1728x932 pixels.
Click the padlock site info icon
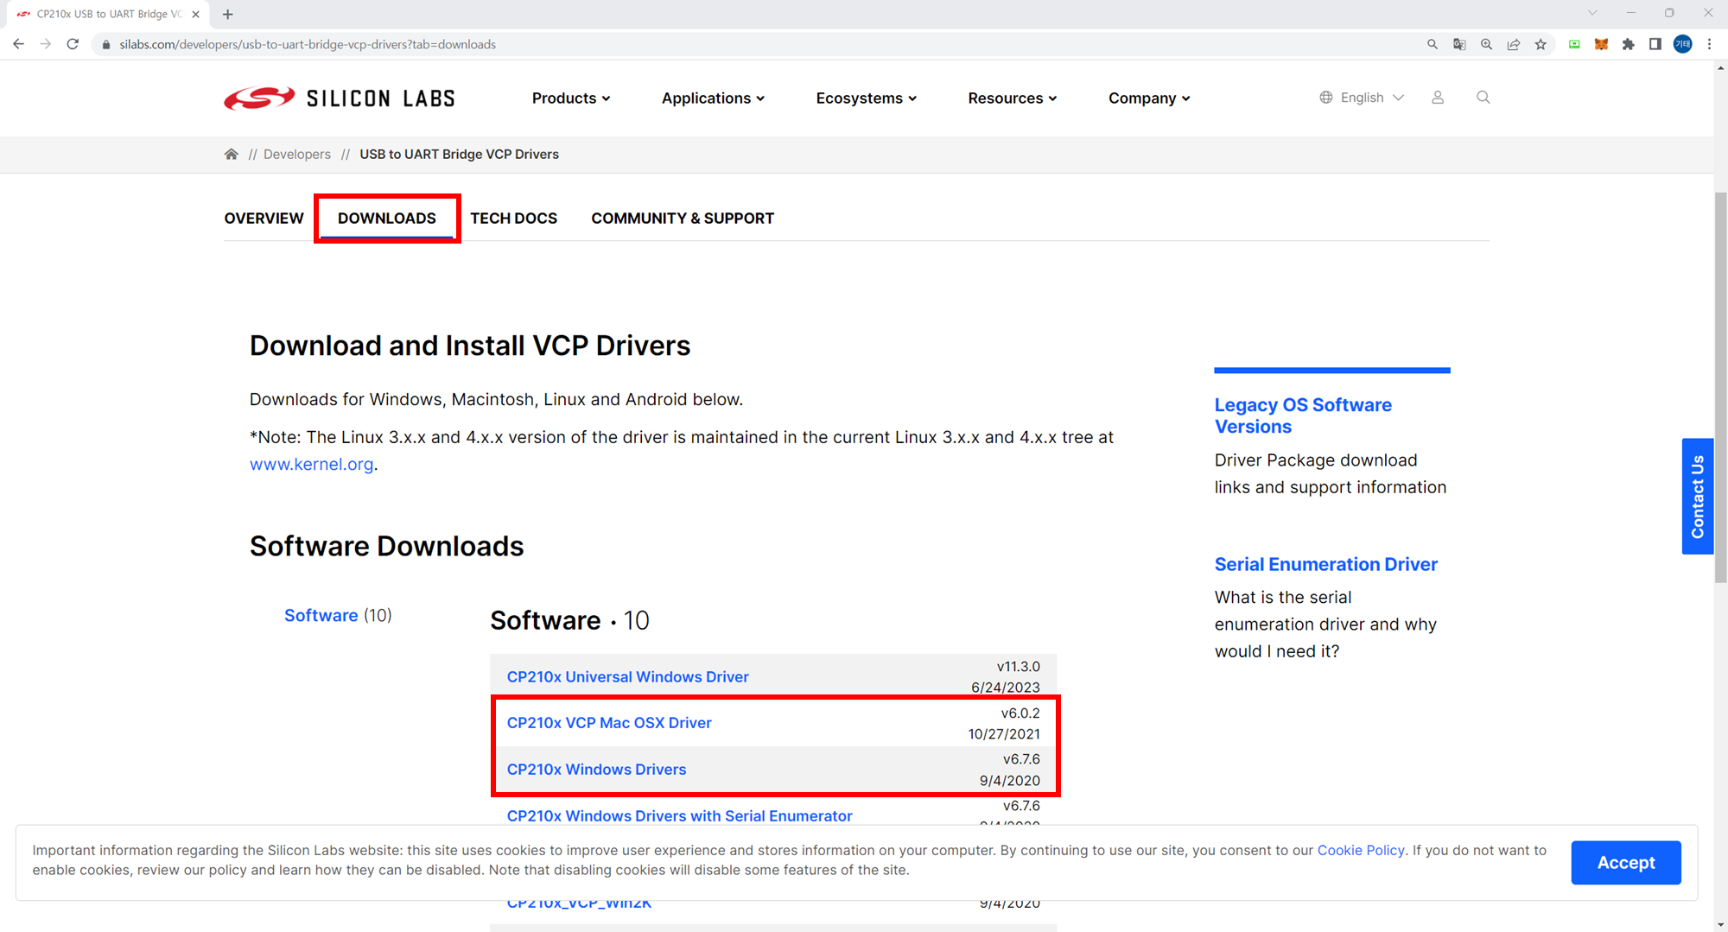pyautogui.click(x=106, y=45)
